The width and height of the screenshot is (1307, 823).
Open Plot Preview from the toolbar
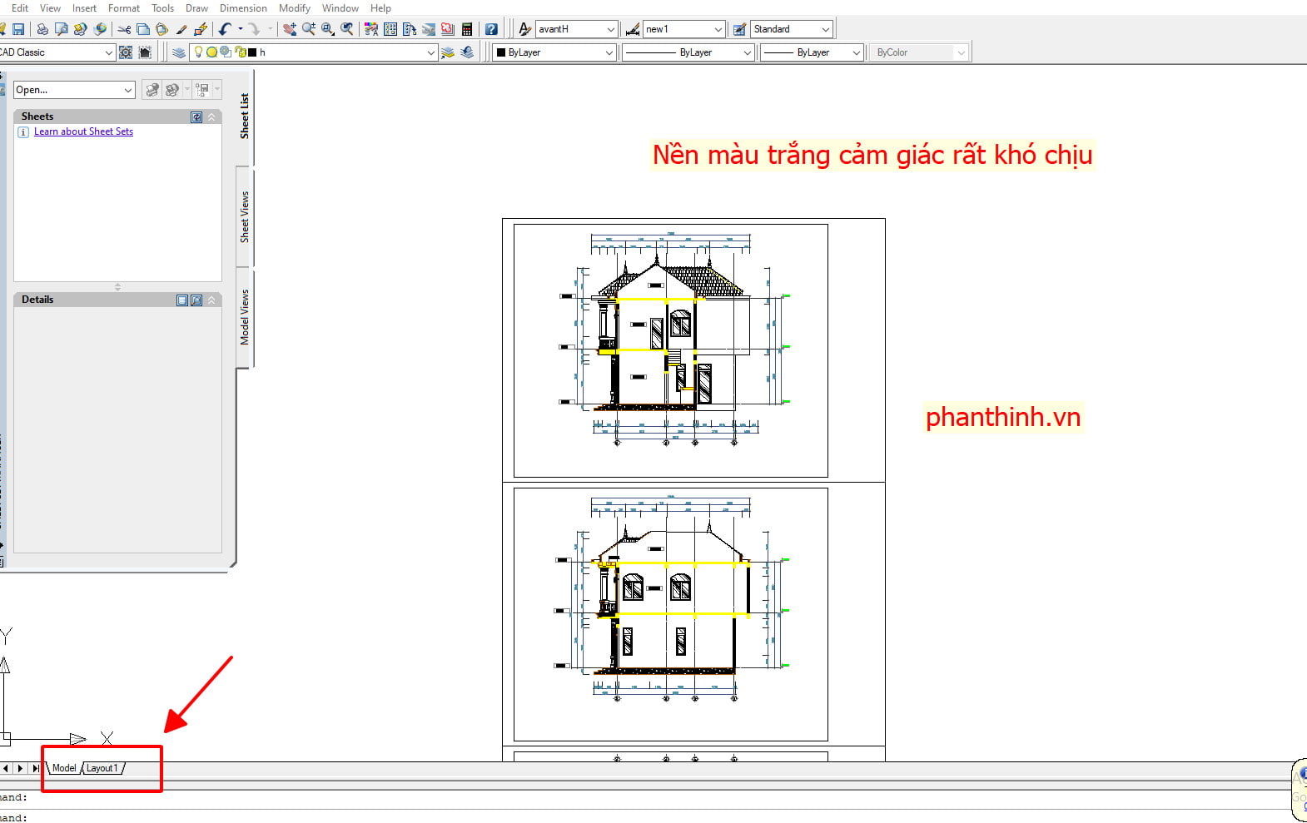pyautogui.click(x=62, y=29)
